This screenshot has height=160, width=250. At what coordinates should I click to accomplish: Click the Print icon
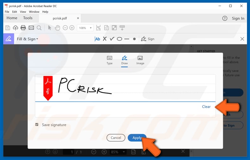coord(23,28)
